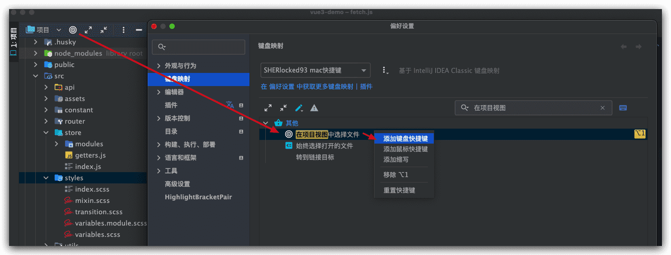671x255 pixels.
Task: Click 在 偏好设置 中获取更多键盘映射 link
Action: coord(307,87)
